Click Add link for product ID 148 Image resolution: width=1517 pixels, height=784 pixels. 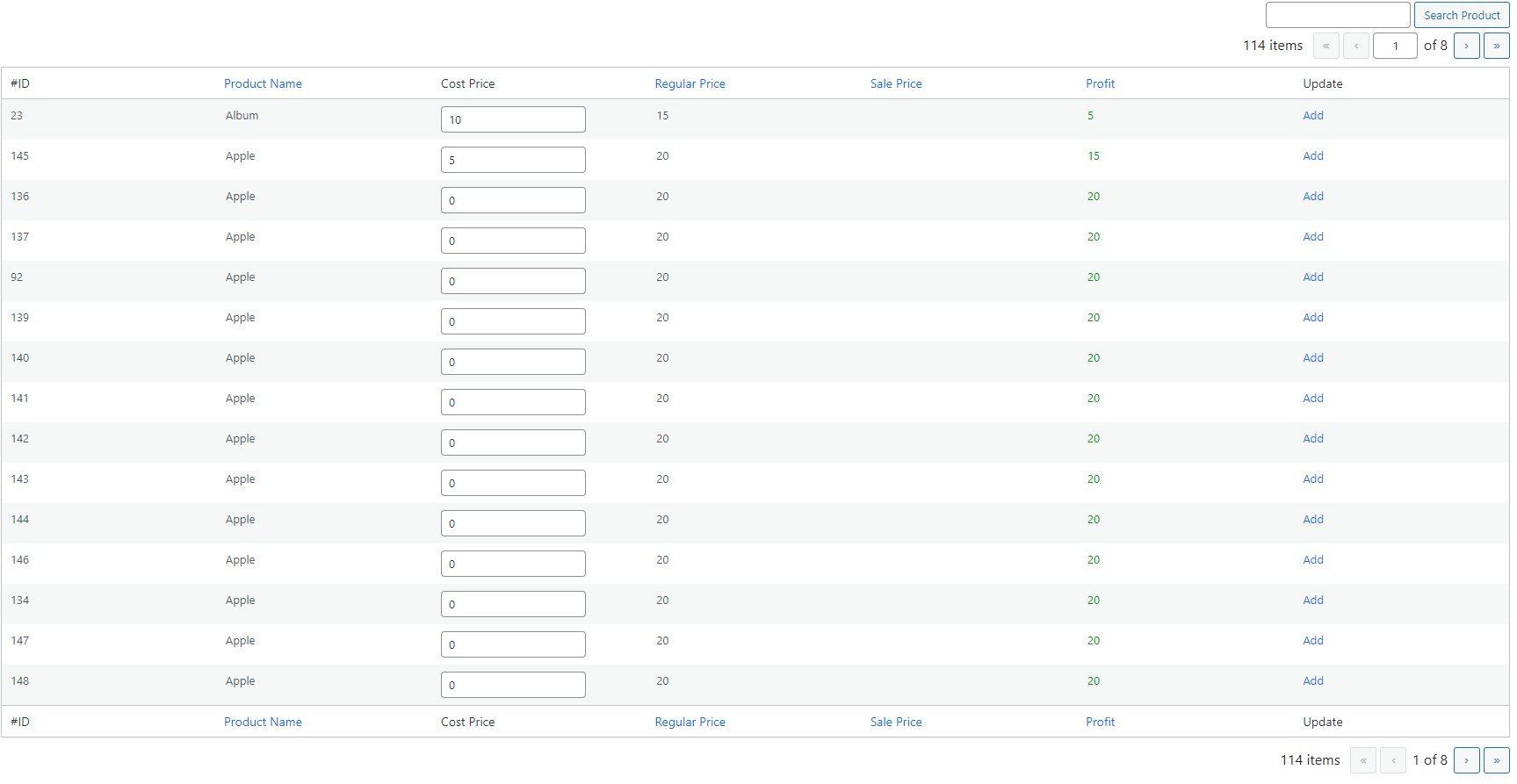click(x=1312, y=680)
